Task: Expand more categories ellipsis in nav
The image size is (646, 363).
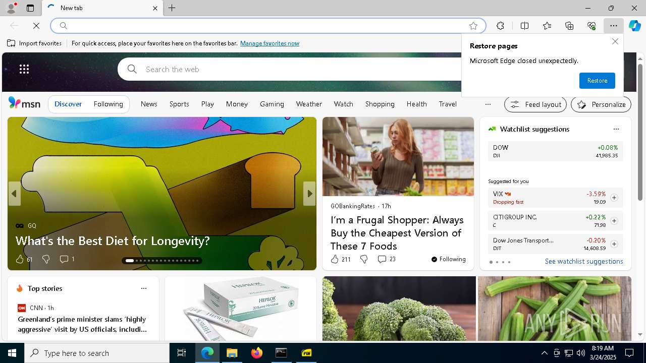Action: click(488, 104)
